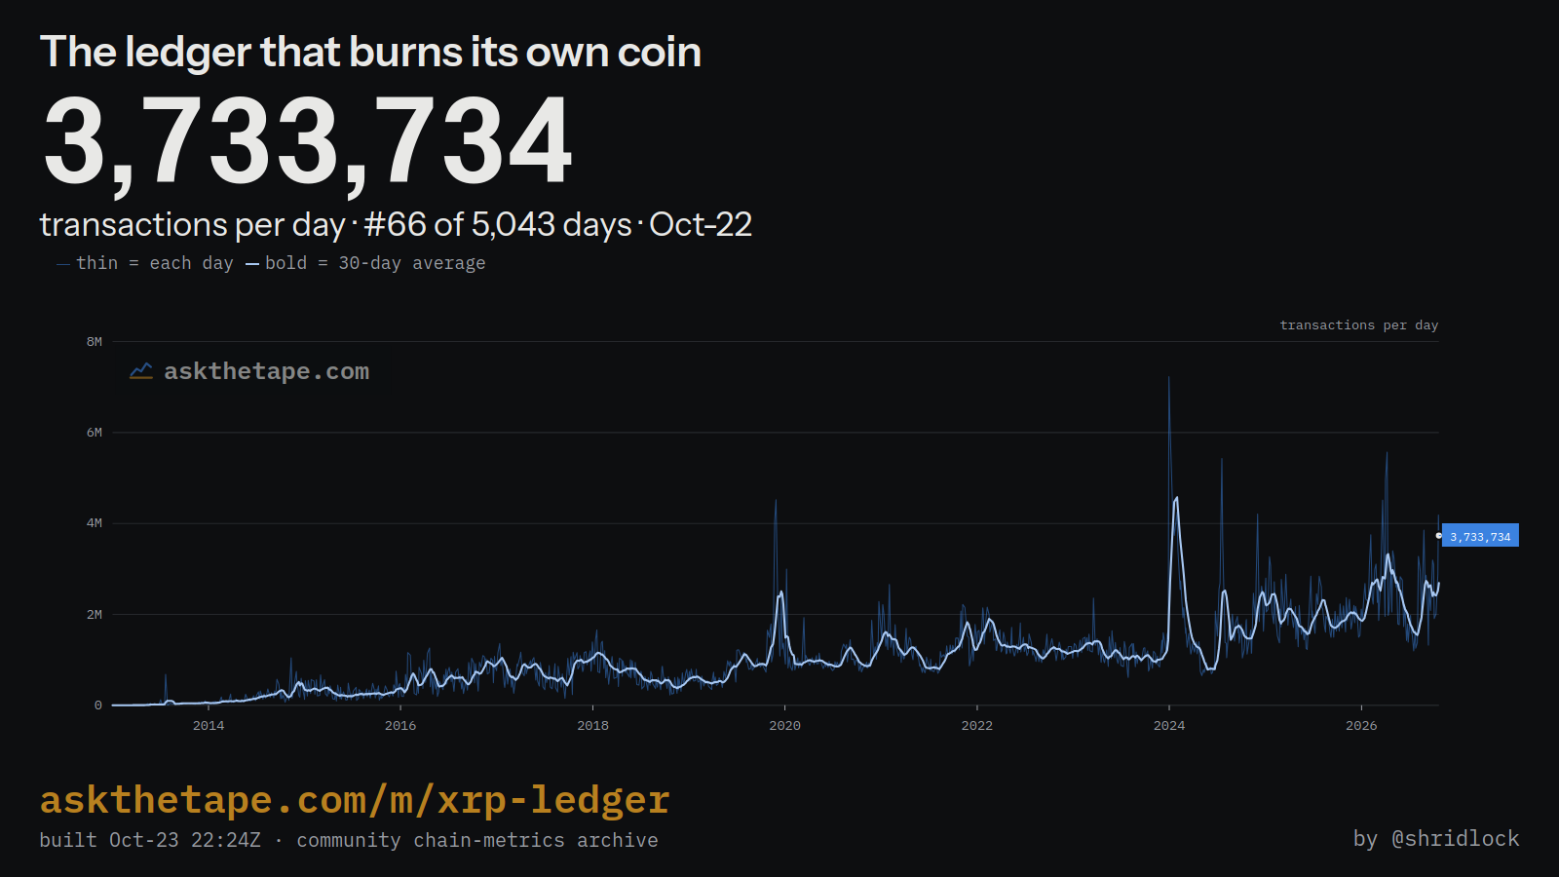Click the 'transactions per day' axis caption
The image size is (1559, 877).
click(1358, 325)
